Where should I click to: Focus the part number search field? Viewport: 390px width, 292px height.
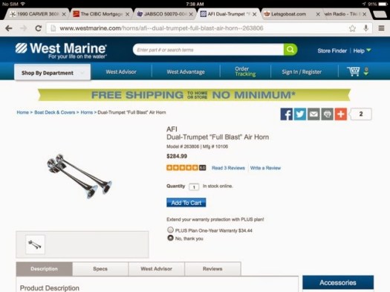tap(209, 50)
